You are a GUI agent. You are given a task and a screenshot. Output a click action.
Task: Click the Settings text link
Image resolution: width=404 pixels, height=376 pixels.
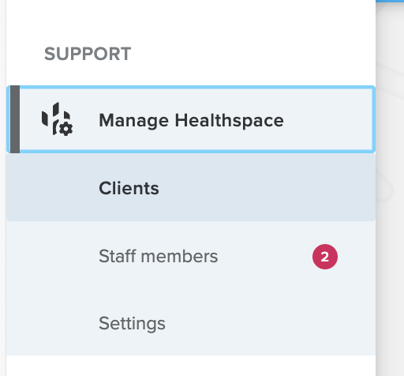[132, 324]
